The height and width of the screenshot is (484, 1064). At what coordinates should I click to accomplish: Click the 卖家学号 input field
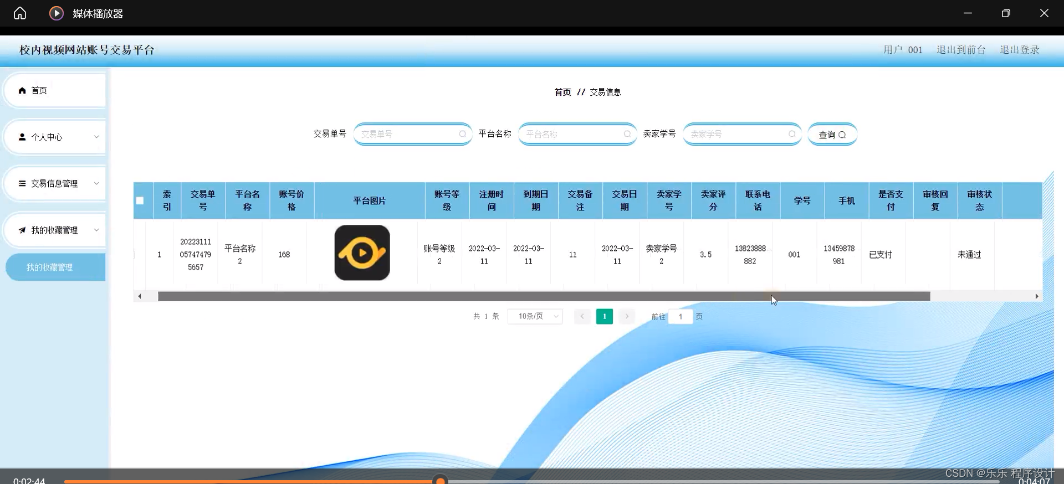[742, 134]
